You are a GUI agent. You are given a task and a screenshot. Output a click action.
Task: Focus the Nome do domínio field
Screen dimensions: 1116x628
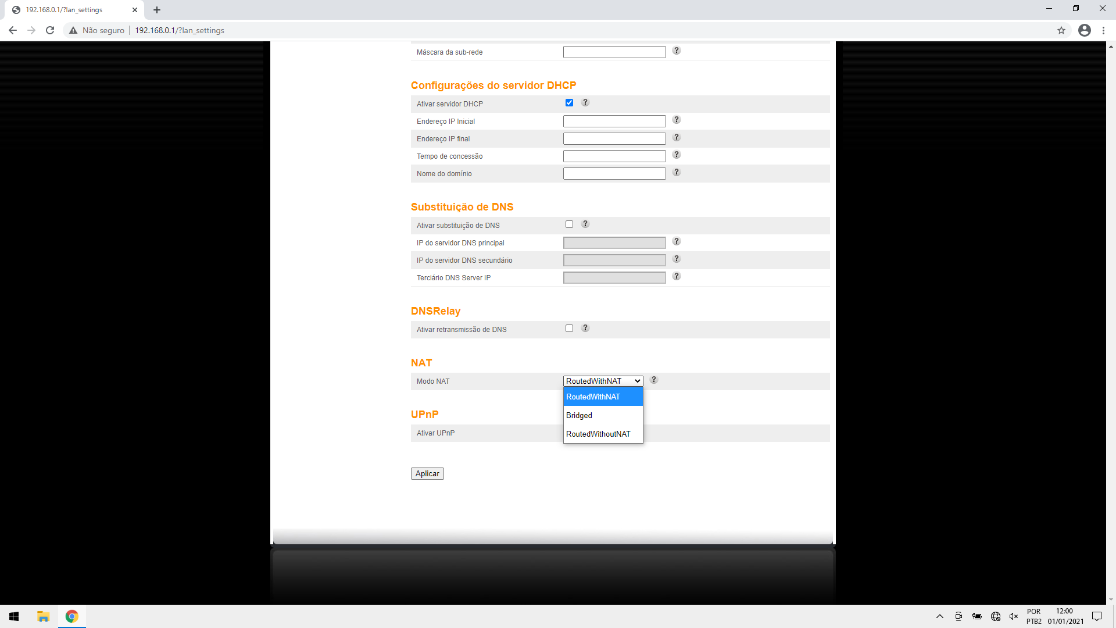tap(614, 174)
